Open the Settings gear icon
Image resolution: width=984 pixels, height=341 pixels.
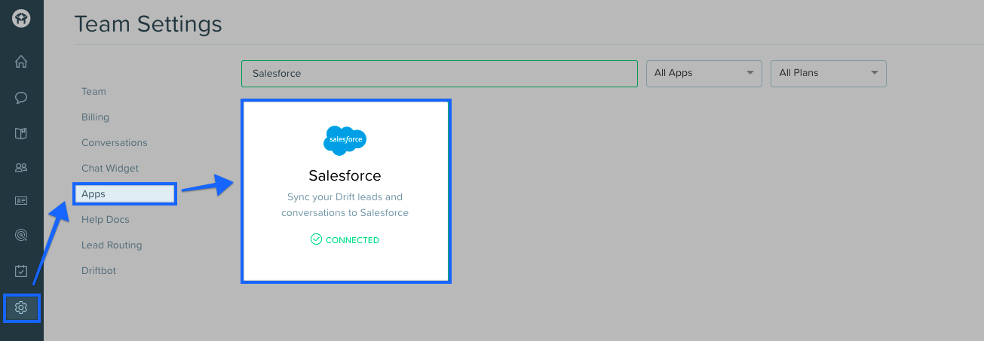(x=21, y=308)
